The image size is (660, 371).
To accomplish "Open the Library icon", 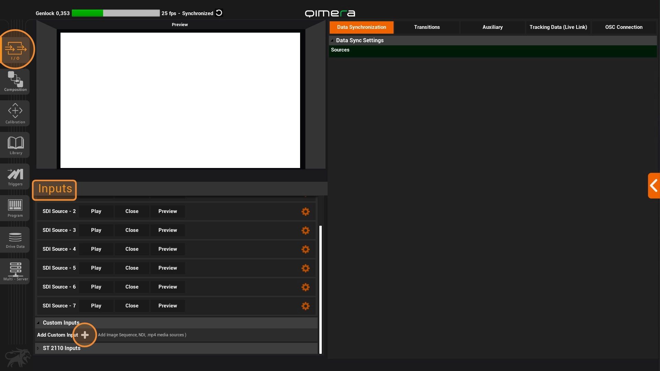I will click(x=15, y=145).
